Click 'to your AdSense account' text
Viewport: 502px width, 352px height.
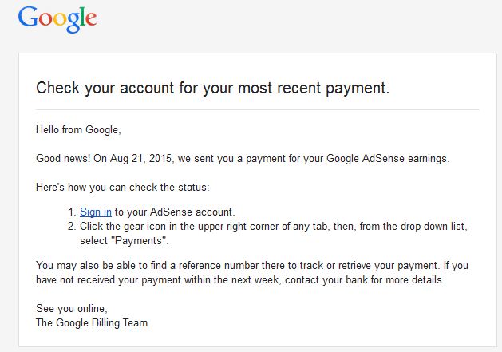pyautogui.click(x=175, y=212)
